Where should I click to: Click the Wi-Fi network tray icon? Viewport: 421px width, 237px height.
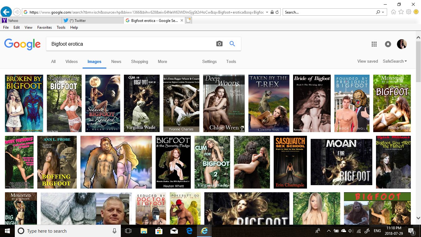tap(359, 231)
